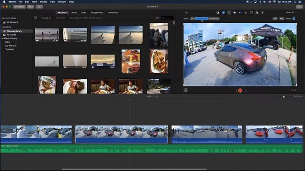Open the Window menu
This screenshot has height=171, width=305.
62,2
